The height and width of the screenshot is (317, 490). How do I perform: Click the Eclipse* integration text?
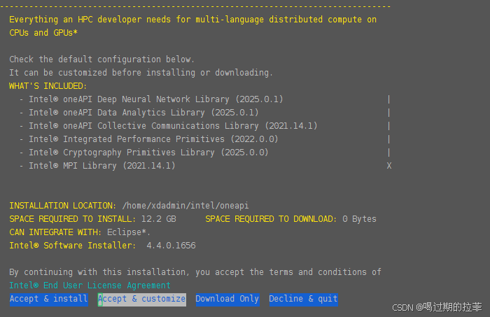128,232
